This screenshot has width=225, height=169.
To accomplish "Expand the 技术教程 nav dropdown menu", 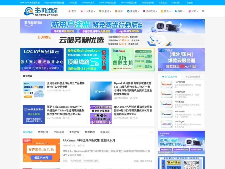I will pos(157,11).
